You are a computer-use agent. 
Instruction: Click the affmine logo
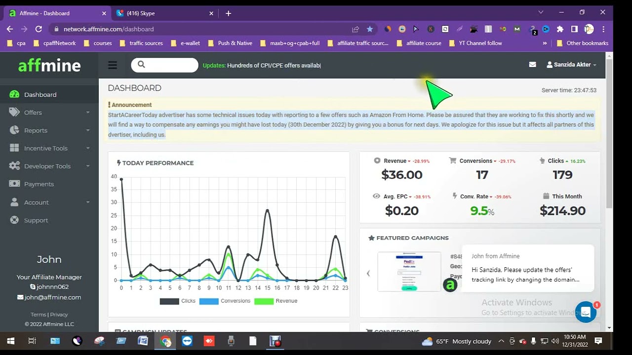pyautogui.click(x=49, y=65)
